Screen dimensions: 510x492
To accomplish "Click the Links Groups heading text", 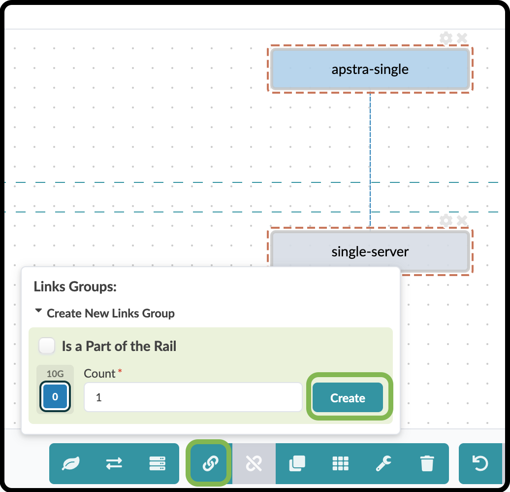I will (x=75, y=287).
